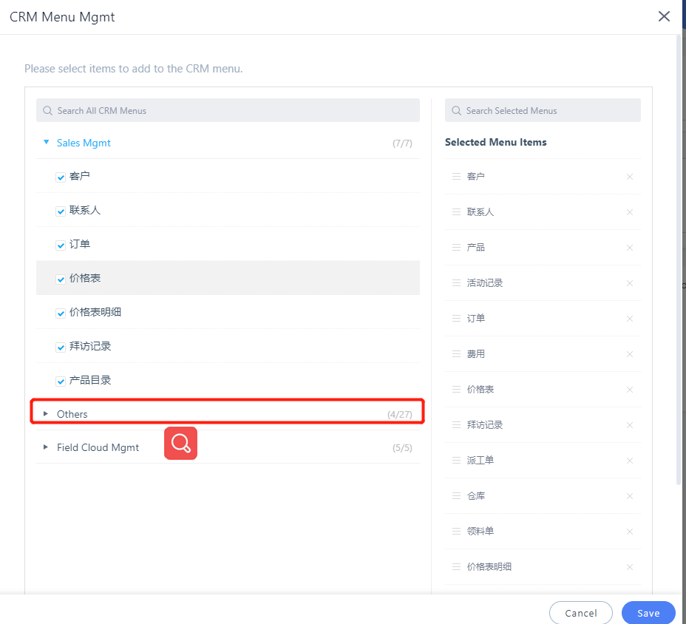This screenshot has height=624, width=686.
Task: Select the 仓库 text in selected items
Action: point(476,496)
